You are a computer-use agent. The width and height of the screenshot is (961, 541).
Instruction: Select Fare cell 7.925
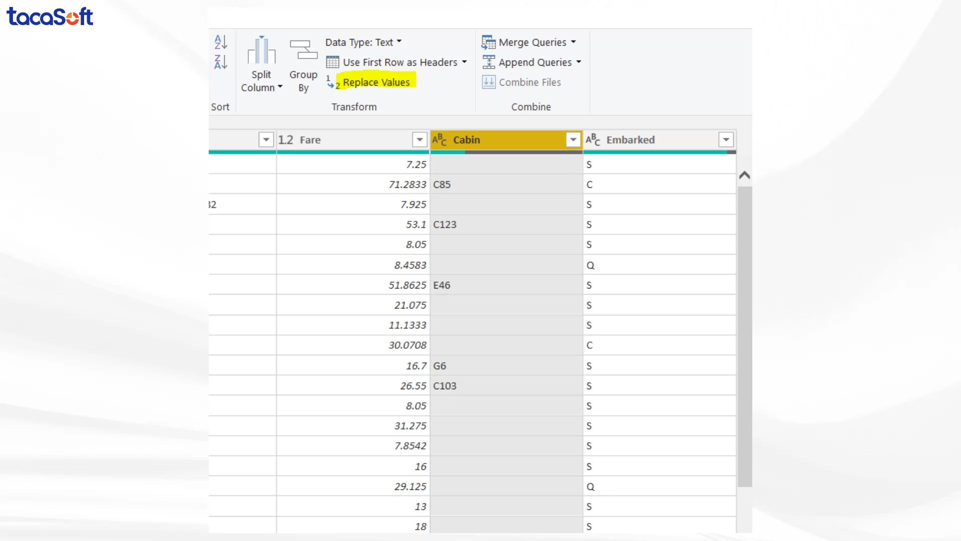[353, 204]
